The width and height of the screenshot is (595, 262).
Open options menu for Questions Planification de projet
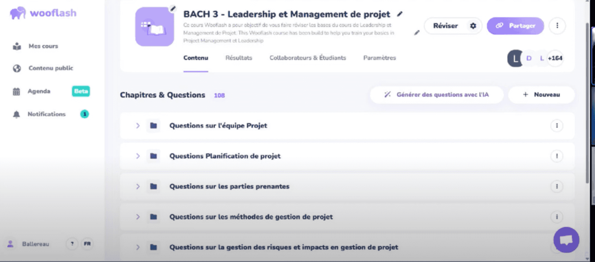coord(557,156)
